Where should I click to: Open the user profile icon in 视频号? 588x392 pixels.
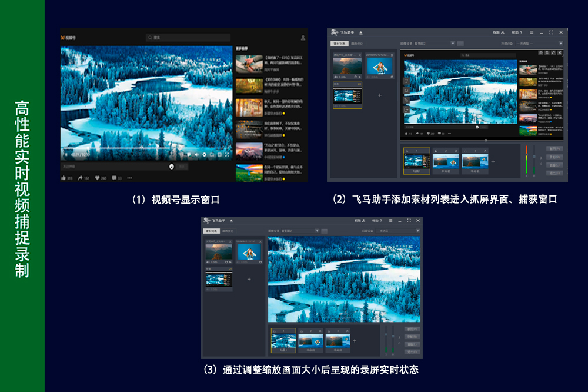pos(303,38)
